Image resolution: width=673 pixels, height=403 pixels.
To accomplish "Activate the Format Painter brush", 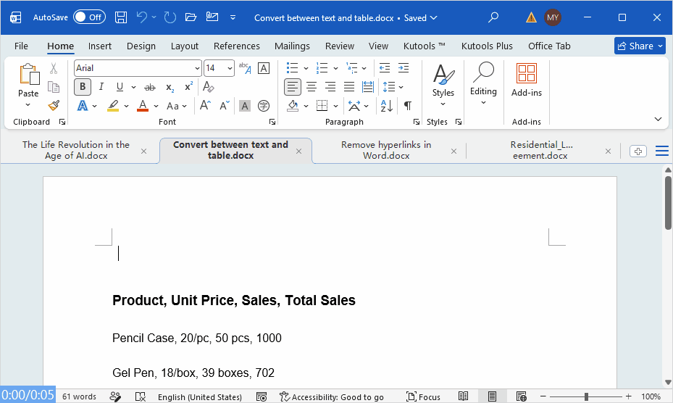I will [x=54, y=105].
